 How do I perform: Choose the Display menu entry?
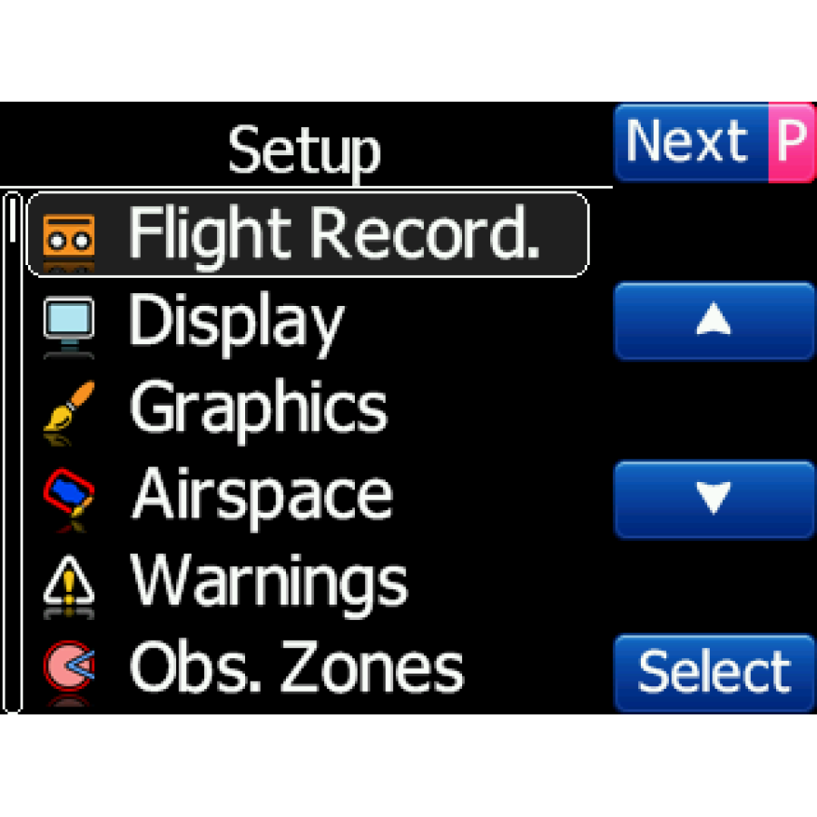tap(308, 322)
